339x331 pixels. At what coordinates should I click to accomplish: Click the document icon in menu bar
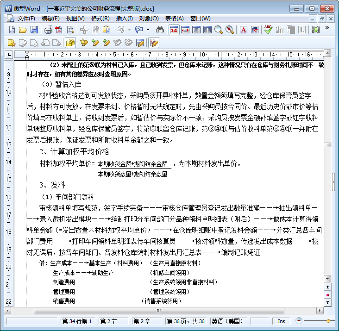coord(10,19)
